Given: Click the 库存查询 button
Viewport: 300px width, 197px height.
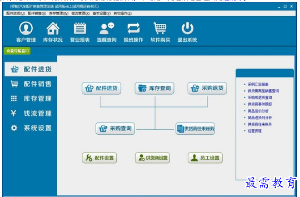Looking at the screenshot, I should click(x=154, y=88).
